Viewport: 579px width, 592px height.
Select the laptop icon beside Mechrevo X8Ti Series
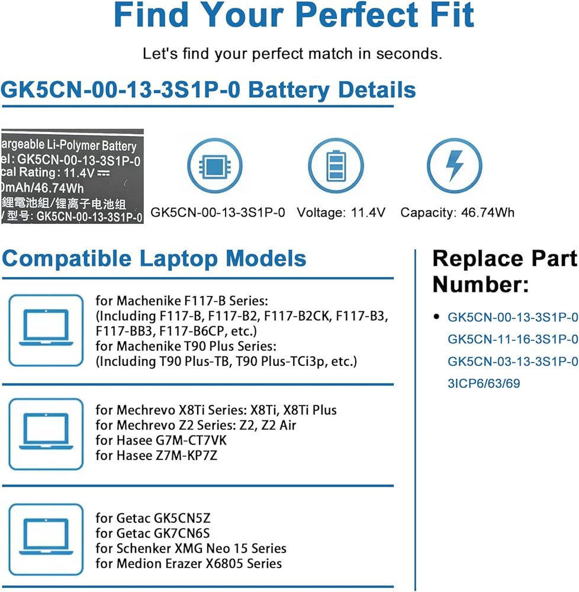pyautogui.click(x=46, y=426)
